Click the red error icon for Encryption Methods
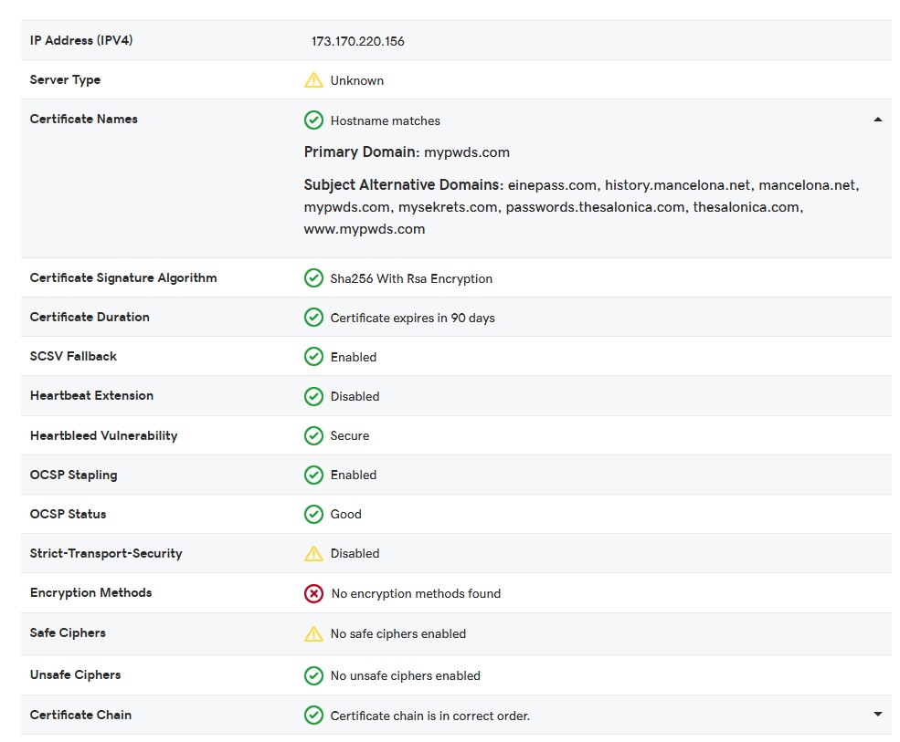Image resolution: width=900 pixels, height=742 pixels. (x=313, y=593)
